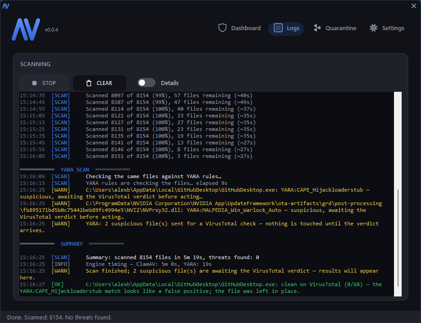This screenshot has width=421, height=323.
Task: Click the small AV icon in title bar
Action: pos(6,6)
